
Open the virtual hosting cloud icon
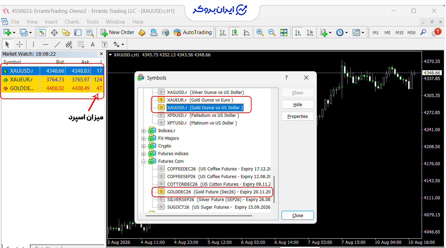click(154, 32)
